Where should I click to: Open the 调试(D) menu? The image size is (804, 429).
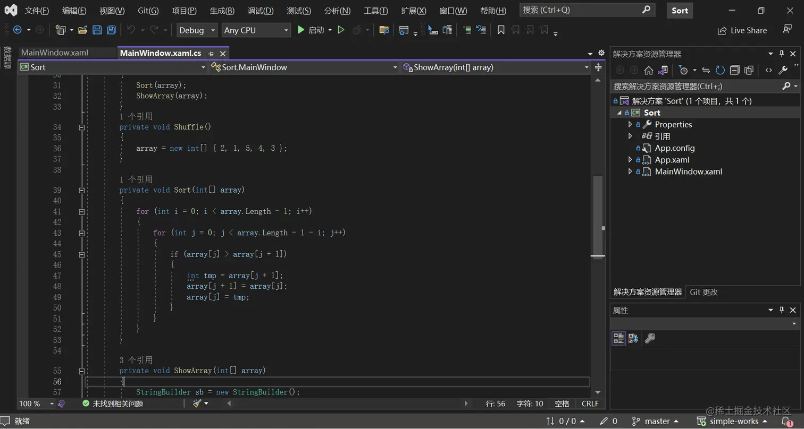(x=261, y=11)
